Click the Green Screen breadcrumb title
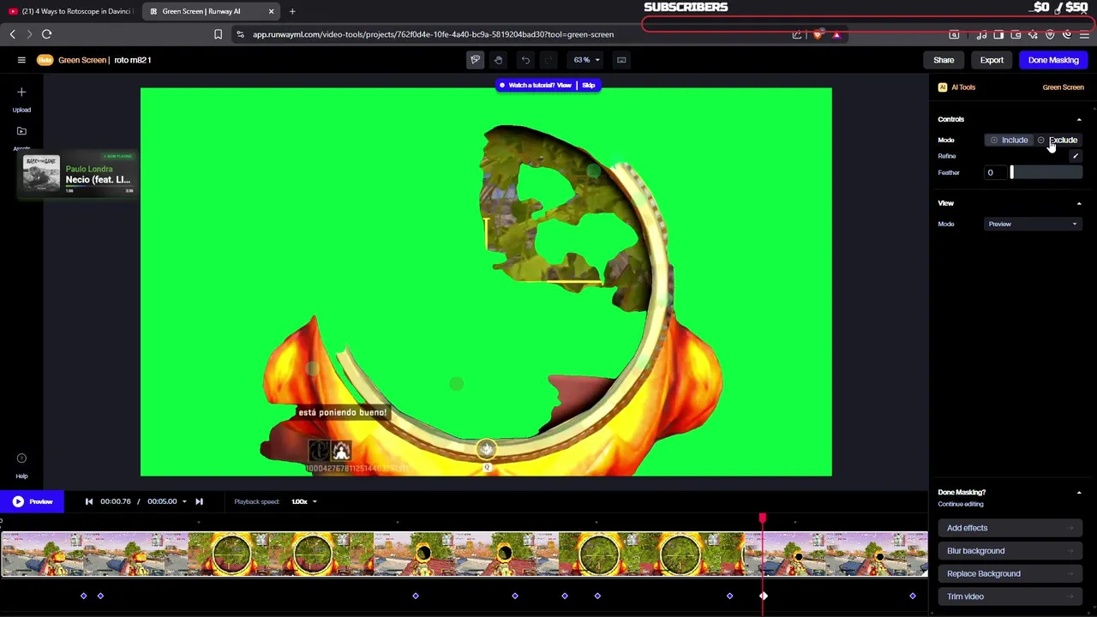This screenshot has height=617, width=1097. click(x=82, y=60)
